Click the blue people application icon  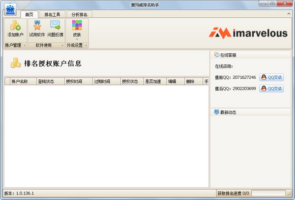[10, 9]
